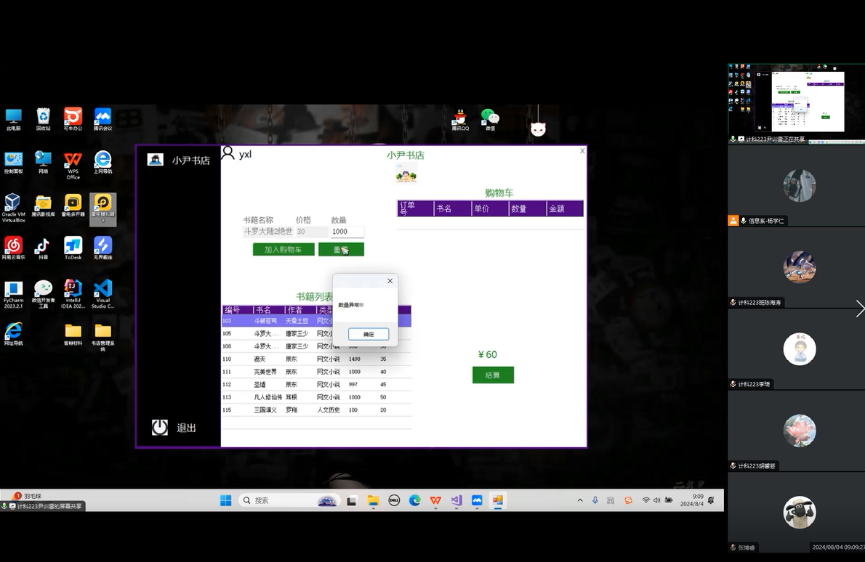Click the power icon next to 退出
865x562 pixels.
tap(160, 428)
